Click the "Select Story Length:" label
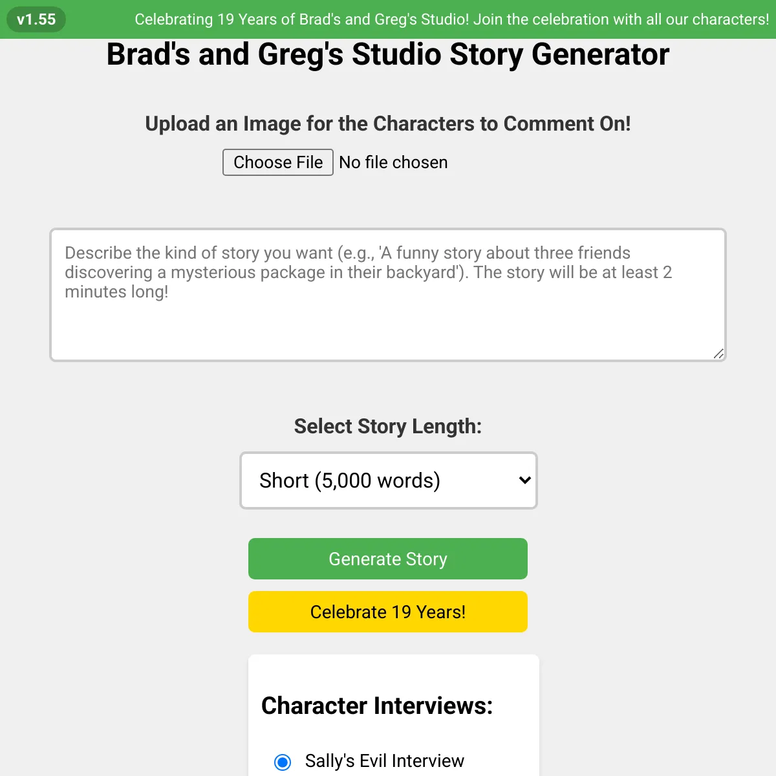This screenshot has height=776, width=776. pos(388,426)
